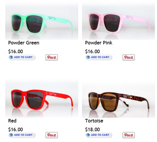Select the $18.00 Tortoise price
This screenshot has width=157, height=142.
tap(93, 129)
